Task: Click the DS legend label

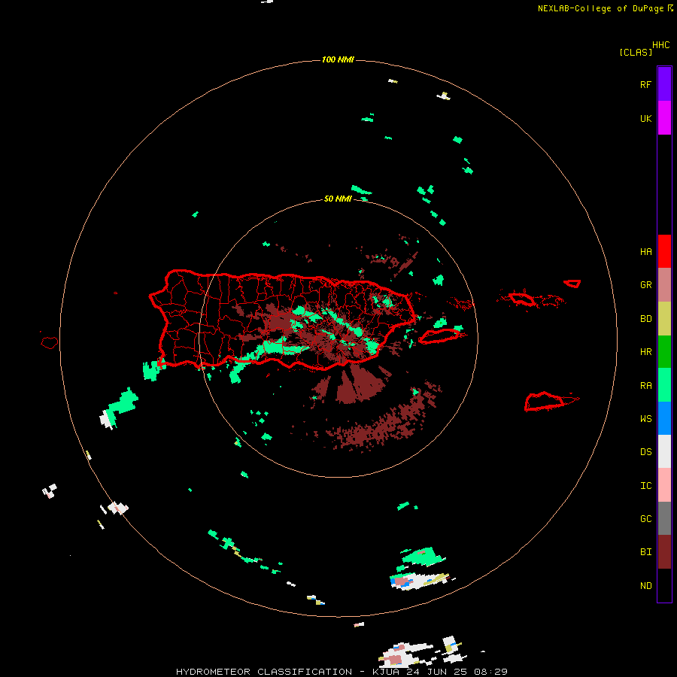Action: coord(645,451)
